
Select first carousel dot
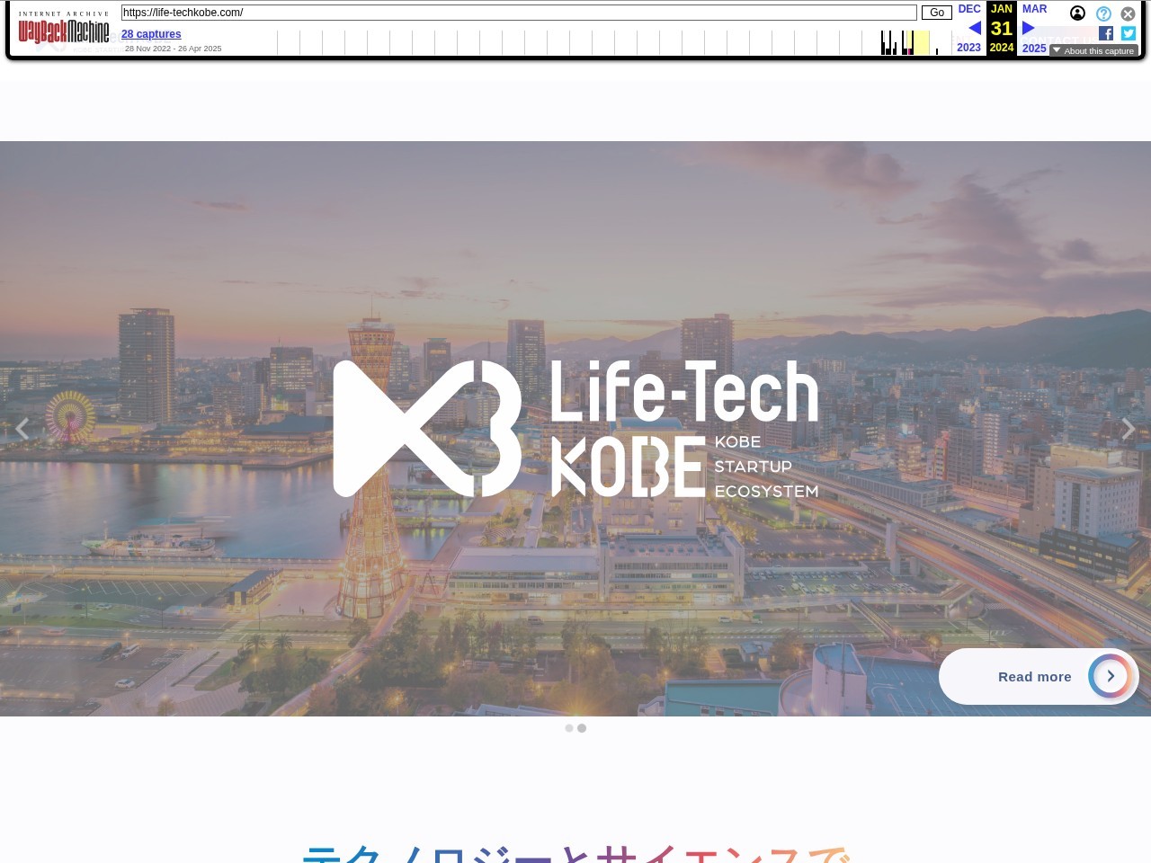click(568, 728)
